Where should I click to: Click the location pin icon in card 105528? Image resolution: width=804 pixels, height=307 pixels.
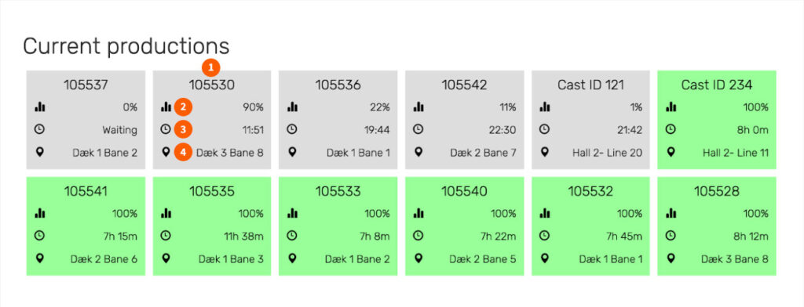click(671, 258)
